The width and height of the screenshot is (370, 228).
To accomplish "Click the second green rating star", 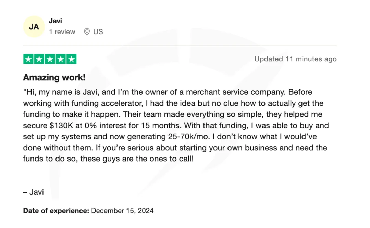I will pos(39,59).
